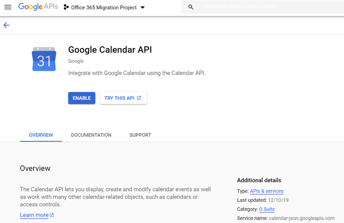Click the Google APIs logo

coord(38,7)
